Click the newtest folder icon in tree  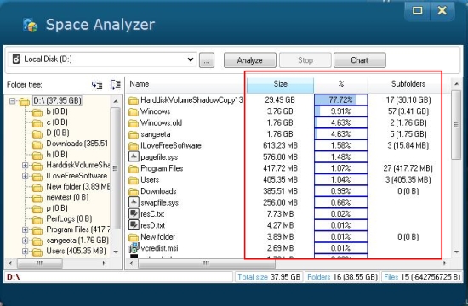click(37, 198)
